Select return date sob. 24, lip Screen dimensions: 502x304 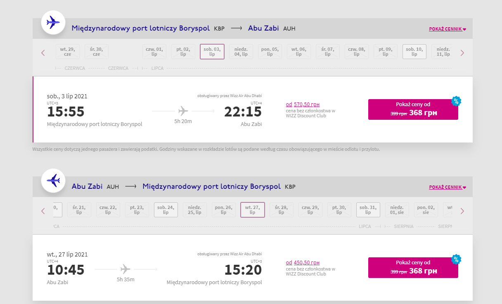click(x=166, y=210)
